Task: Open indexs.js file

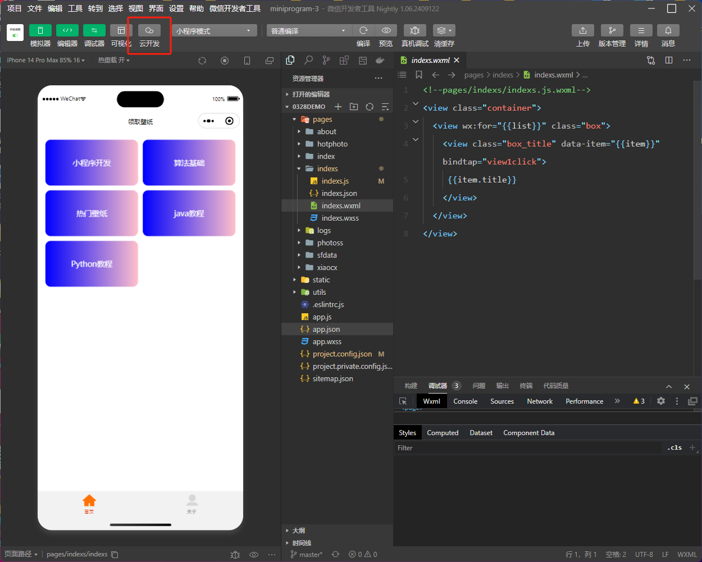Action: (x=337, y=181)
